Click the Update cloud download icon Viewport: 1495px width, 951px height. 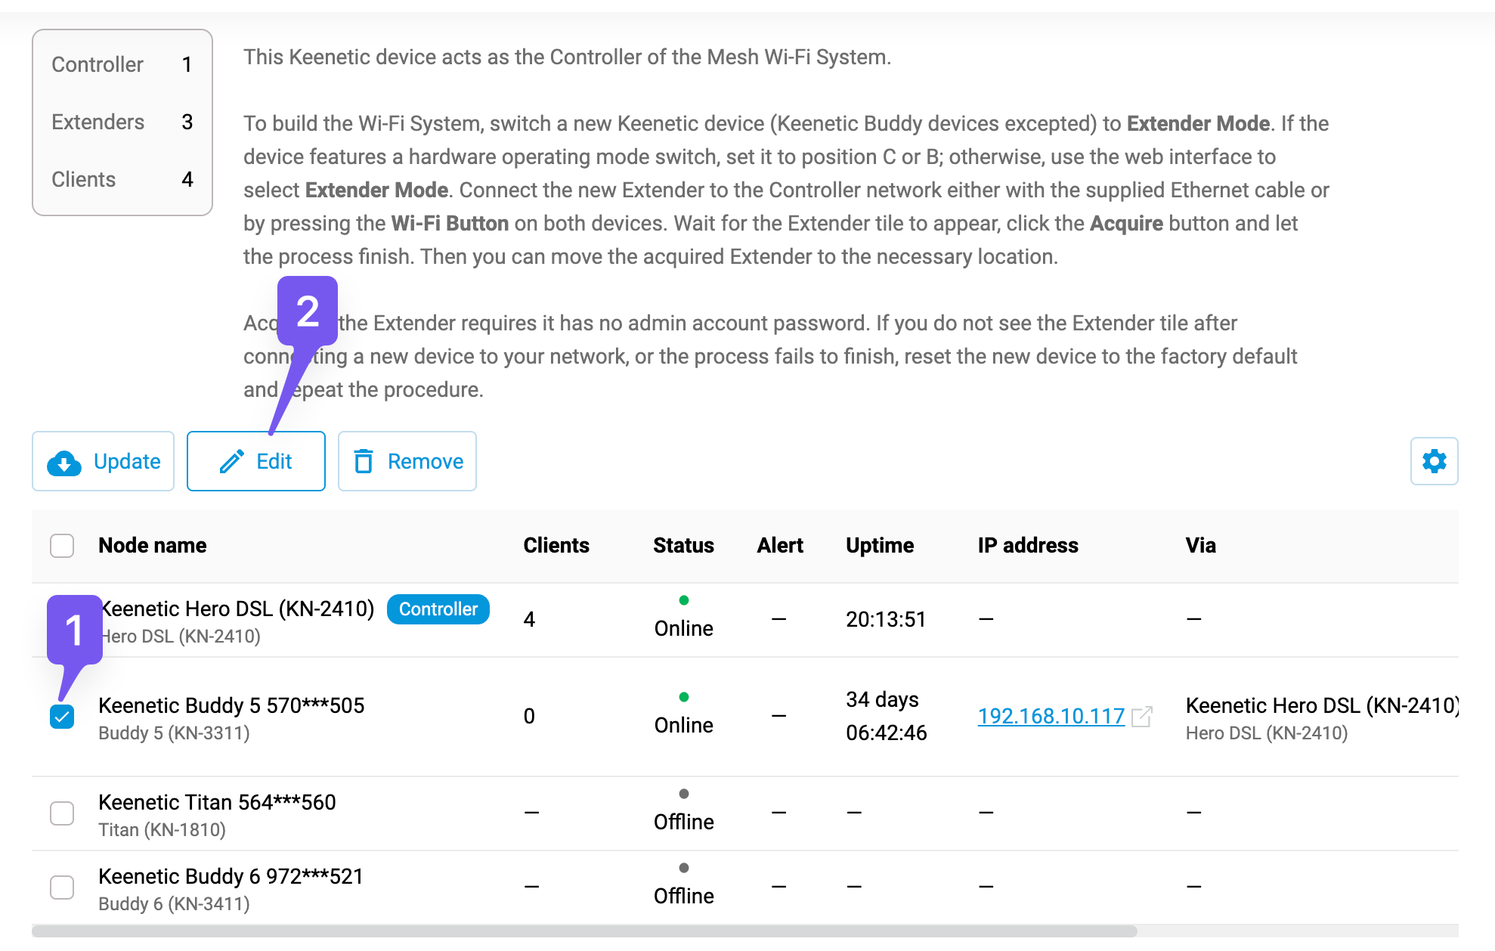tap(64, 462)
